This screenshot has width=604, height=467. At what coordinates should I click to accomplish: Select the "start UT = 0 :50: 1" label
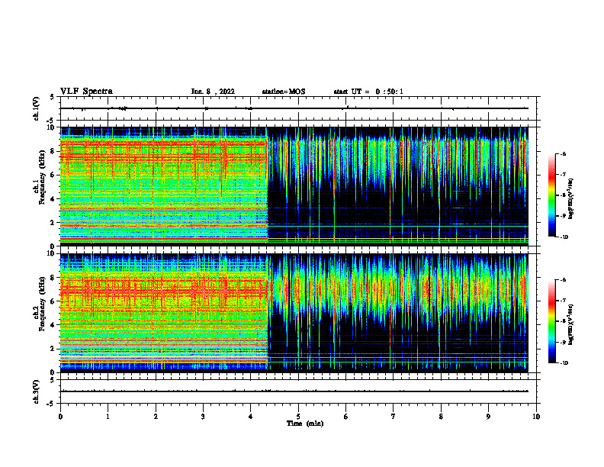368,92
